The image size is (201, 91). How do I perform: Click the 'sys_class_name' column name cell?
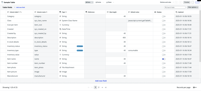pos(46,21)
